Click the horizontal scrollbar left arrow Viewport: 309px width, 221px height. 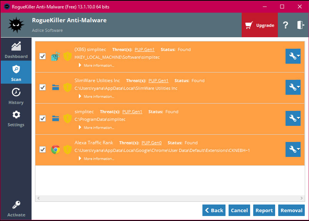38,198
